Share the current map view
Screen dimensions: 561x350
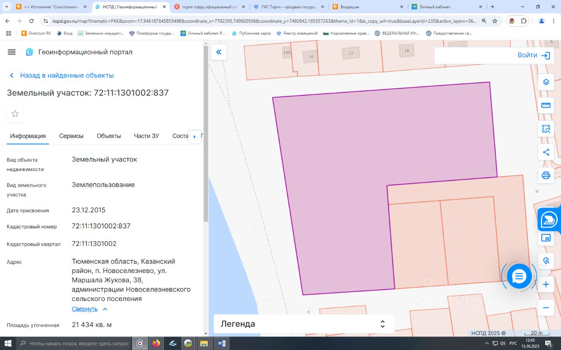click(546, 152)
